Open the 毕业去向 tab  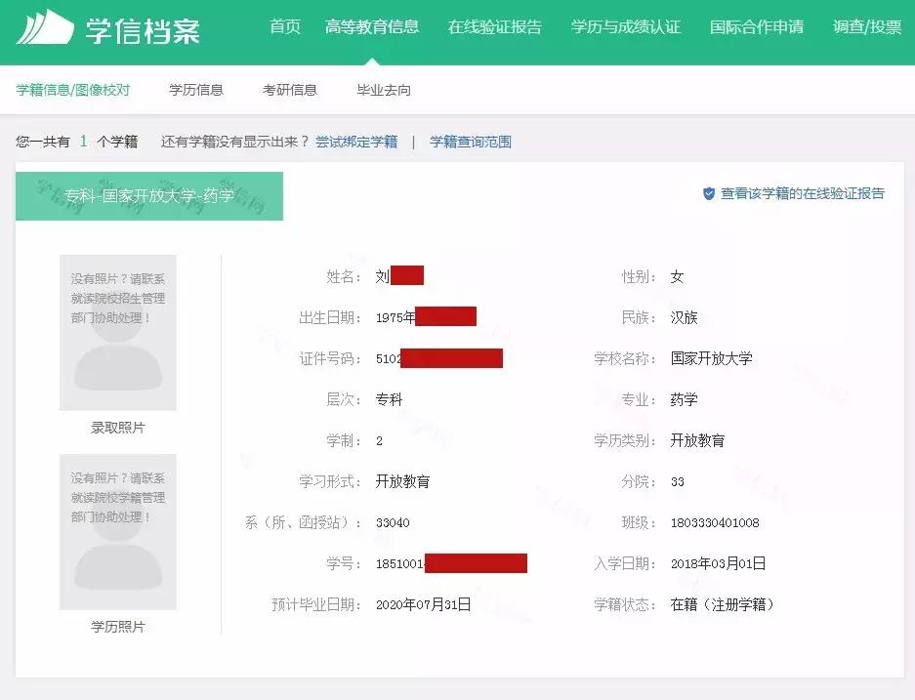385,89
